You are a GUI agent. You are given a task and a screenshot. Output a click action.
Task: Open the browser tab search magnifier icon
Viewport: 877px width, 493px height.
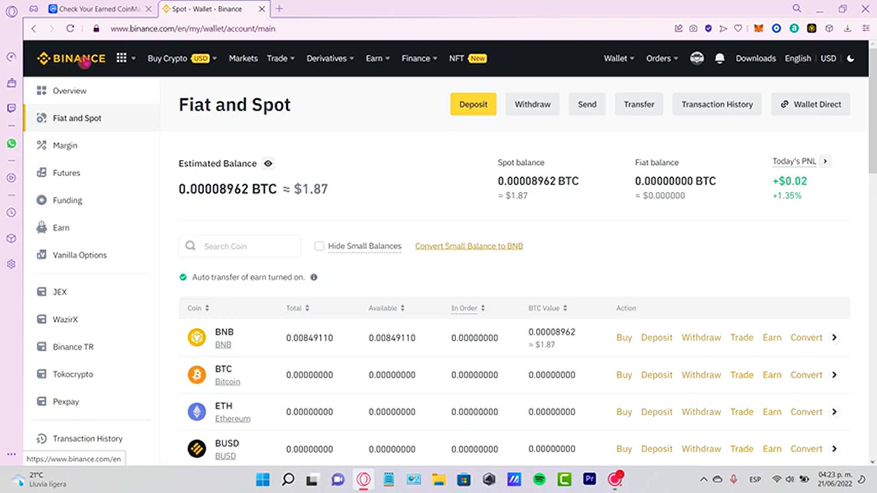point(797,8)
